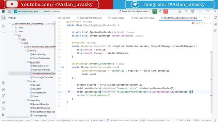Open the Version control dropdown
Viewport: 218px width, 122px height.
52,11
